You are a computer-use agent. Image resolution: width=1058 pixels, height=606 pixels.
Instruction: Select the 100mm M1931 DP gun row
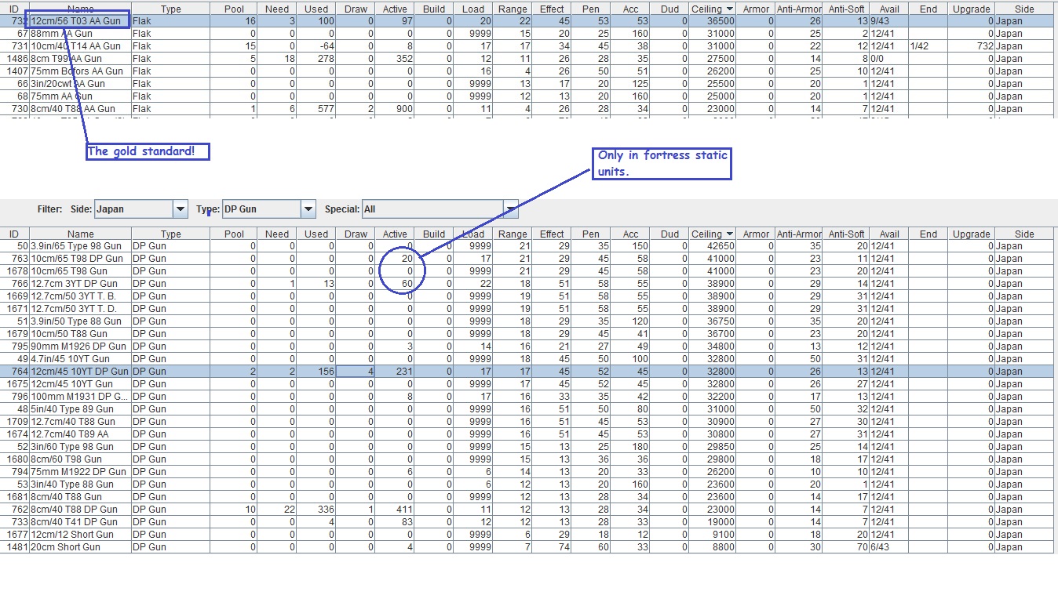[x=527, y=397]
